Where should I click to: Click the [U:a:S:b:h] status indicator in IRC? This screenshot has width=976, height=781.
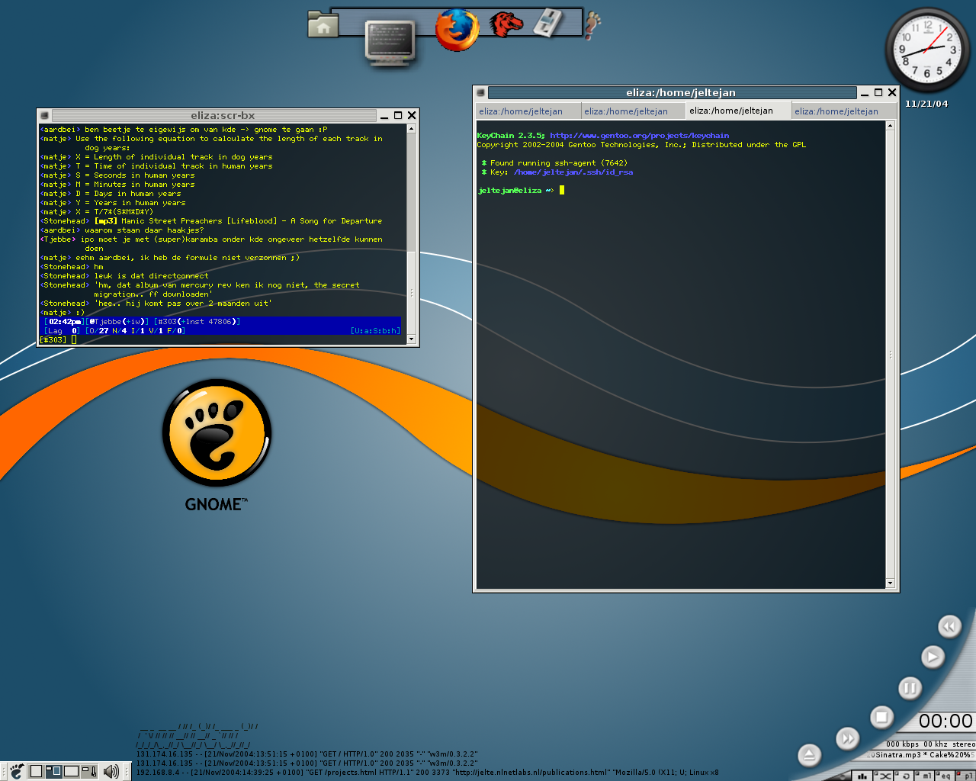point(375,331)
